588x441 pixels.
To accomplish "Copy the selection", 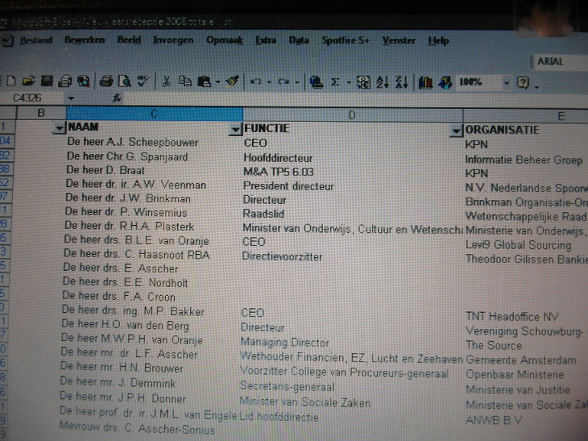I will [x=185, y=82].
